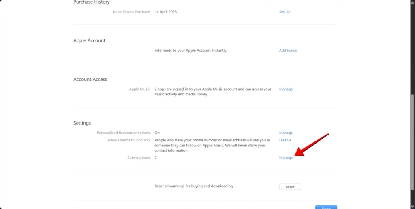Screen dimensions: 415x209
Task: Manage Apple Music account access
Action: [x=286, y=89]
